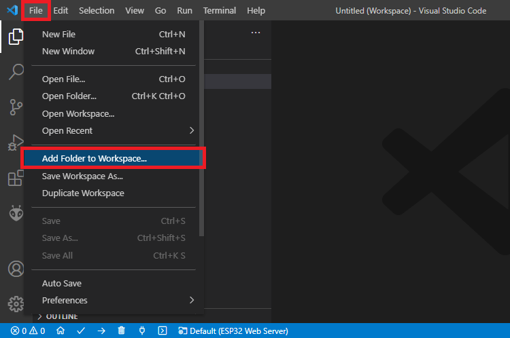Open the Accounts icon in activity bar
Screen dimensions: 510x338
point(15,269)
